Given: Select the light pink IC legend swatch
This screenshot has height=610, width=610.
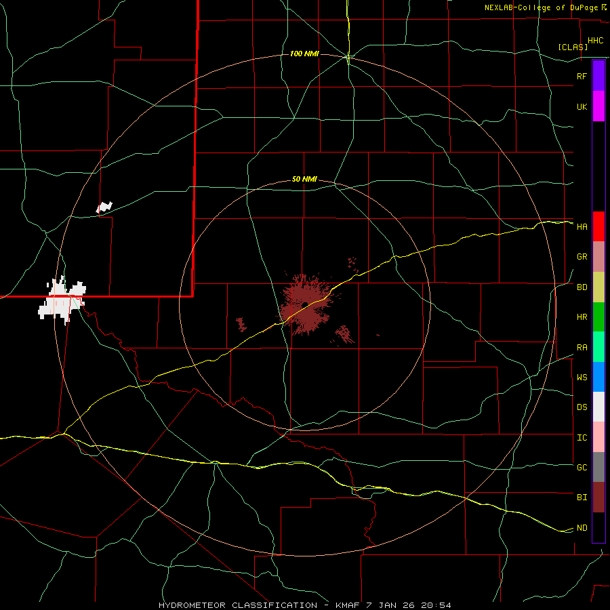Looking at the screenshot, I should (x=598, y=437).
